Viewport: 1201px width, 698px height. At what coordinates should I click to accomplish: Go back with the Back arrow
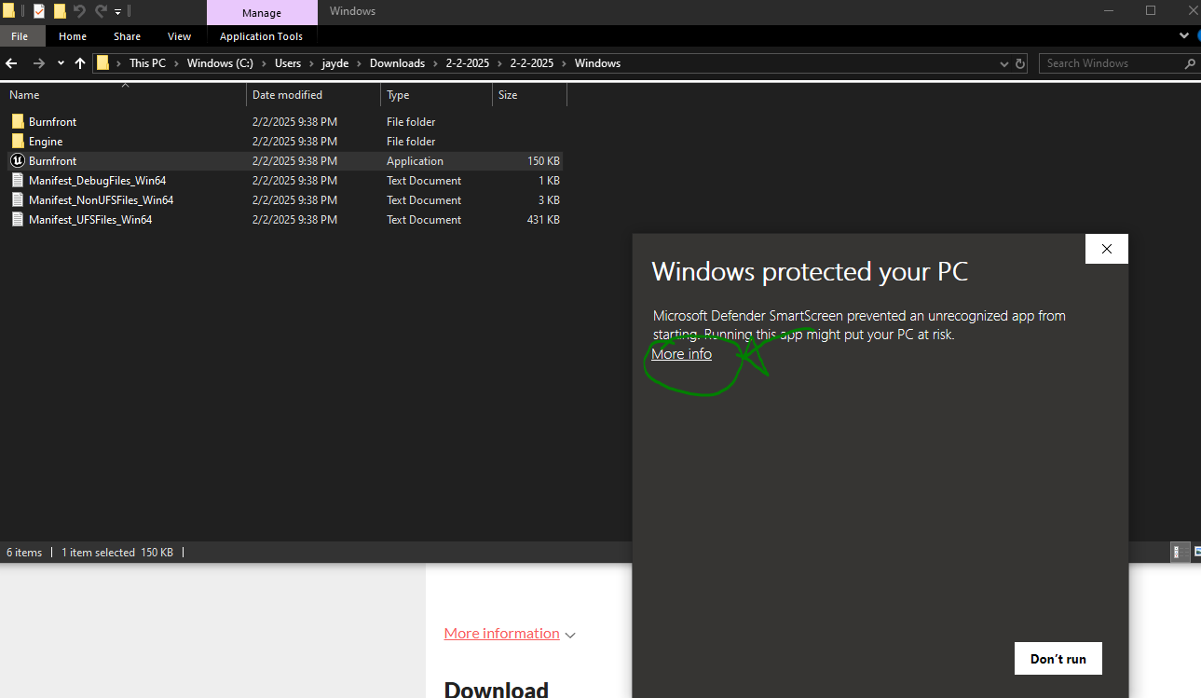[12, 63]
